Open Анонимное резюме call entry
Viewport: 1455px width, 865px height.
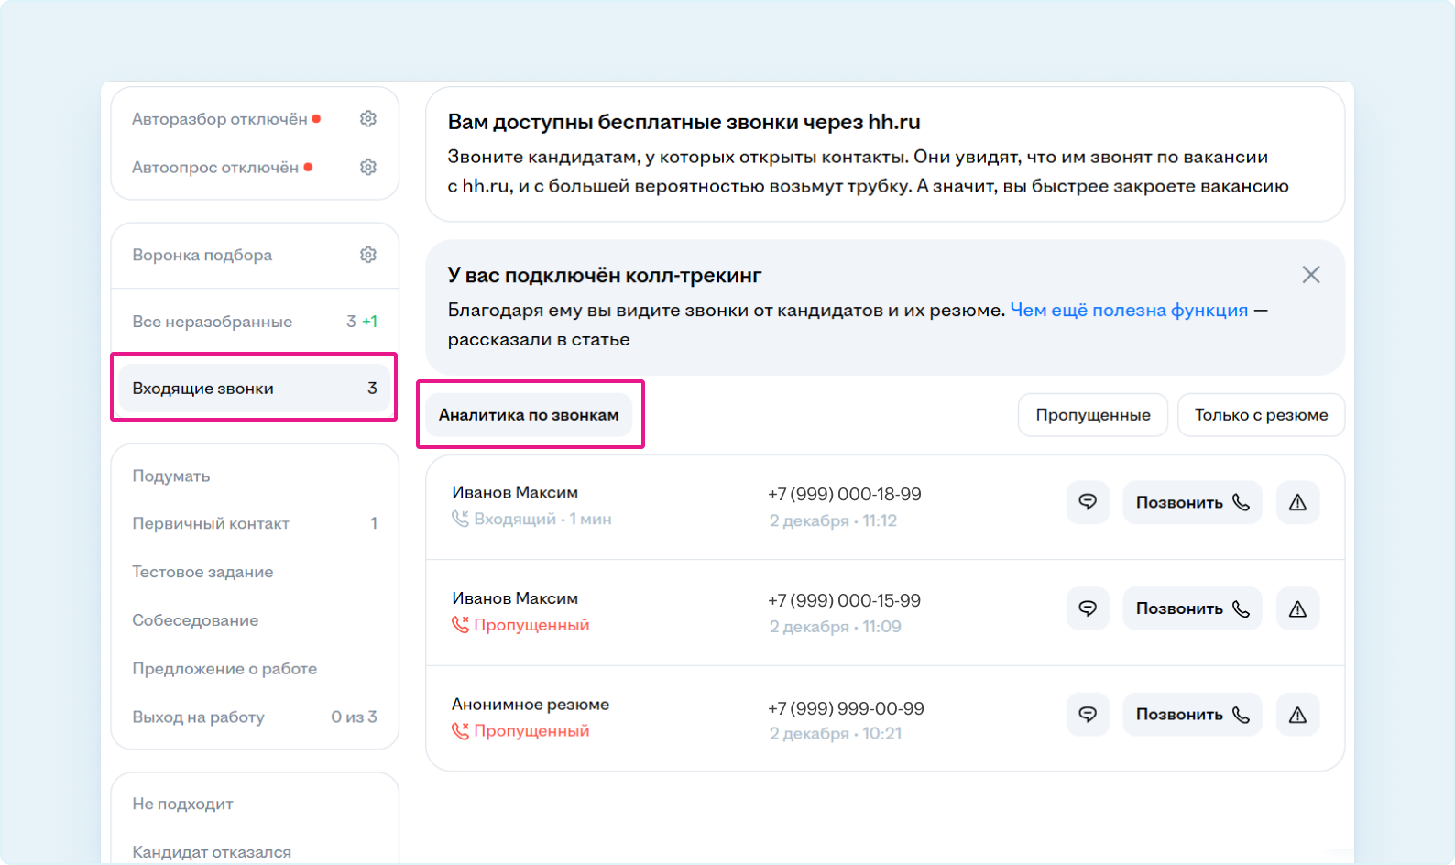[531, 705]
